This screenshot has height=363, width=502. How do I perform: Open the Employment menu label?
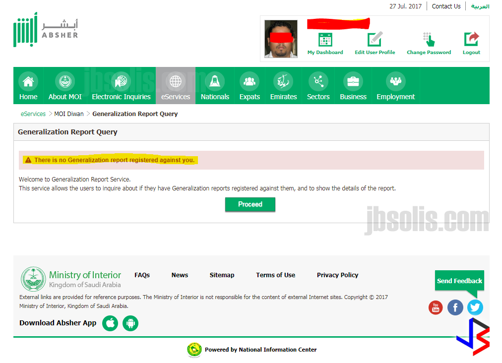pyautogui.click(x=396, y=97)
